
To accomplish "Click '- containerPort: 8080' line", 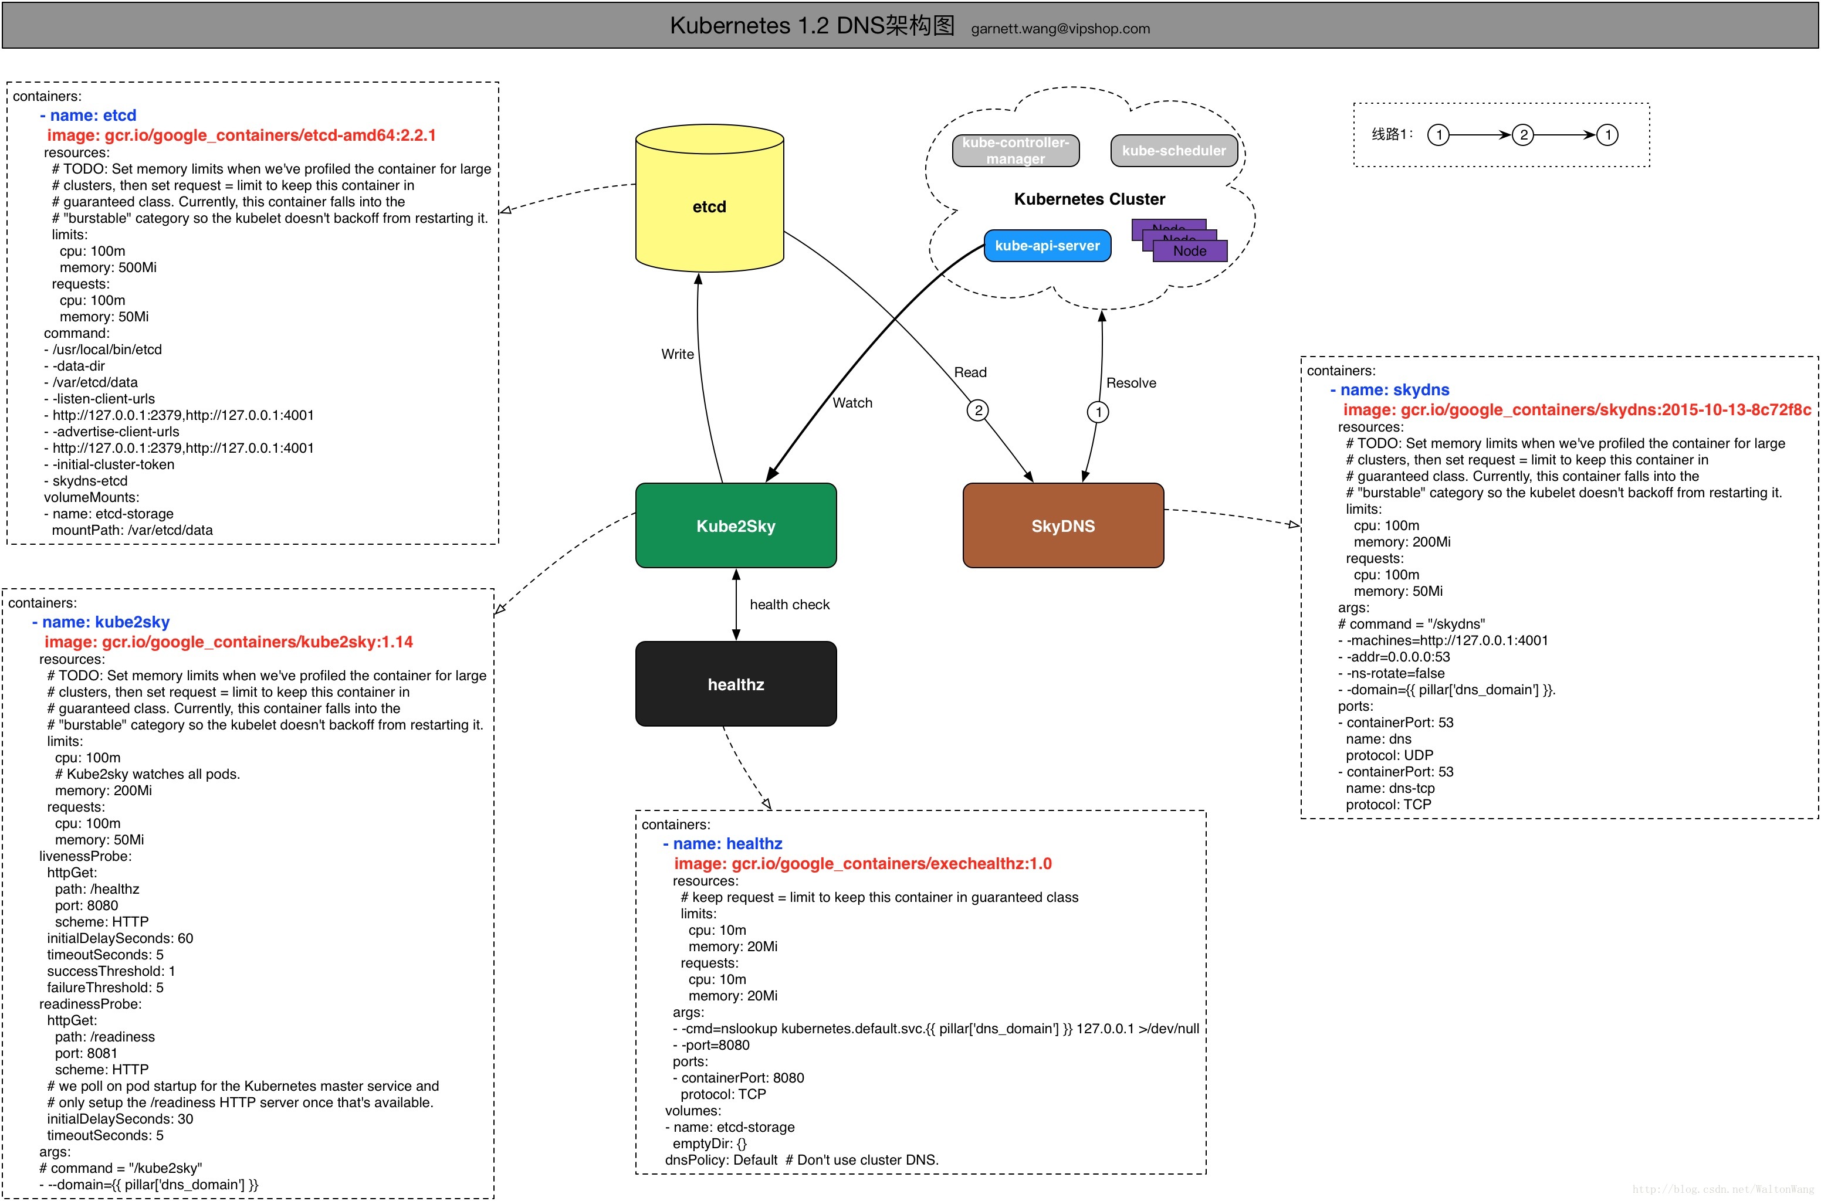I will (x=738, y=1078).
